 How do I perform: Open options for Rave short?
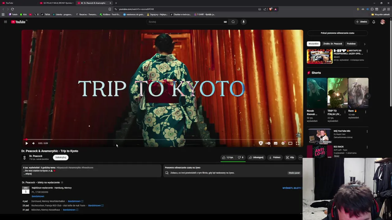click(365, 112)
